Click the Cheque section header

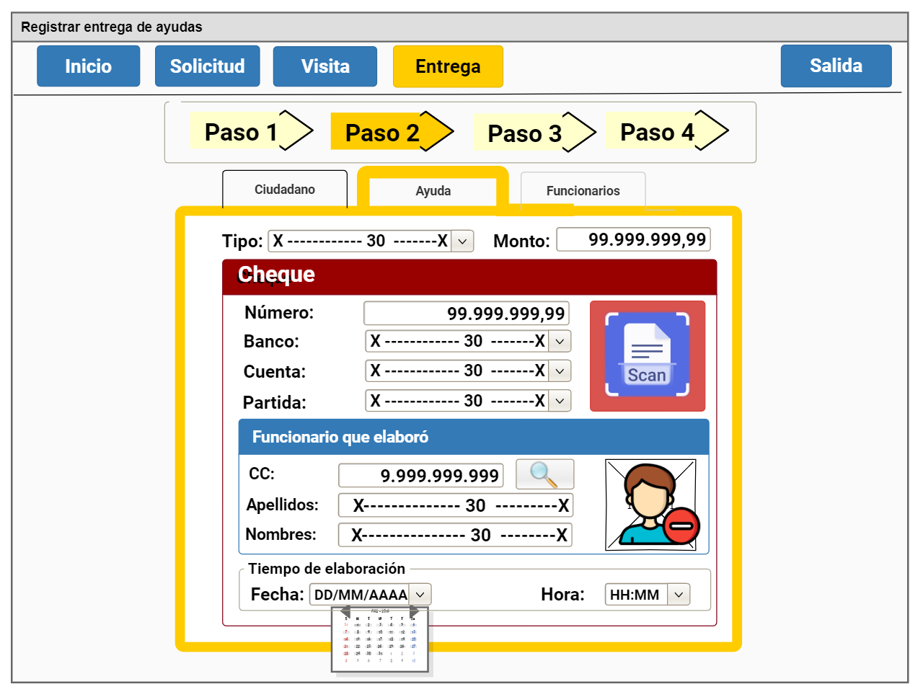tap(469, 277)
